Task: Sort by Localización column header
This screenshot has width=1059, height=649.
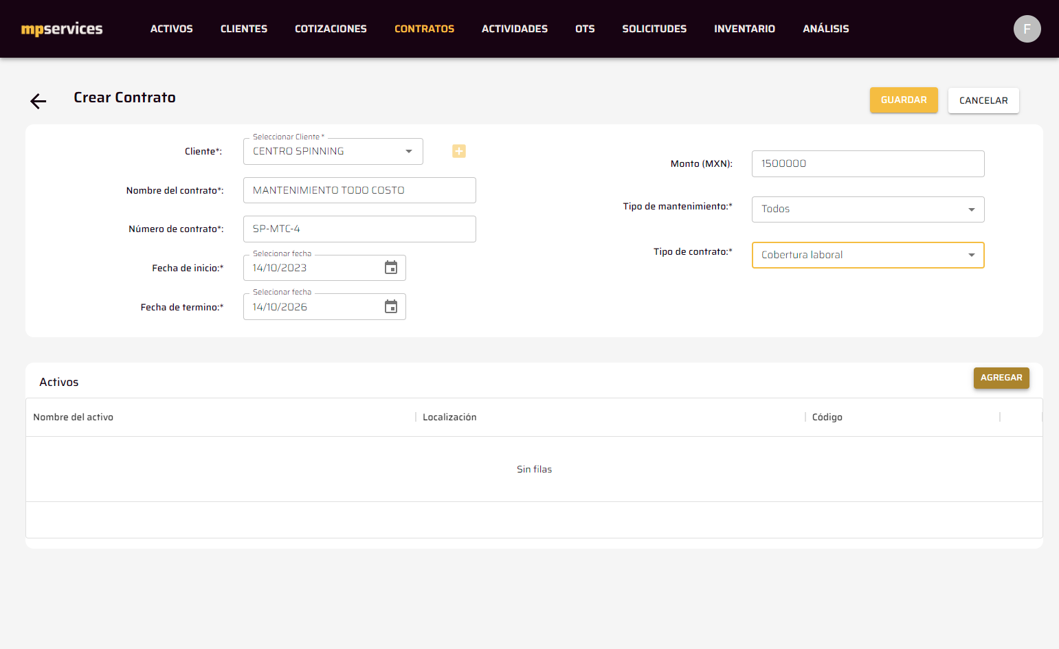Action: pyautogui.click(x=449, y=417)
